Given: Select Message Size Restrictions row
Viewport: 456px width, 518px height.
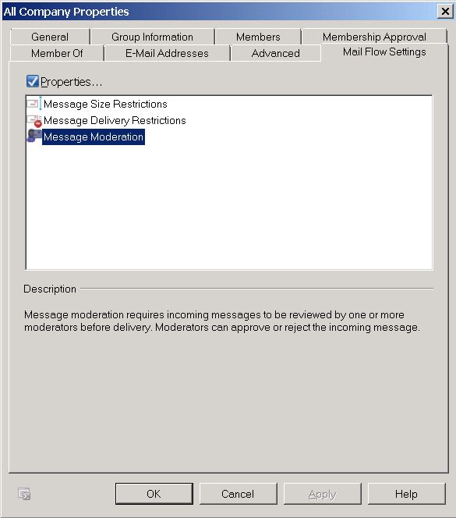Looking at the screenshot, I should point(105,104).
